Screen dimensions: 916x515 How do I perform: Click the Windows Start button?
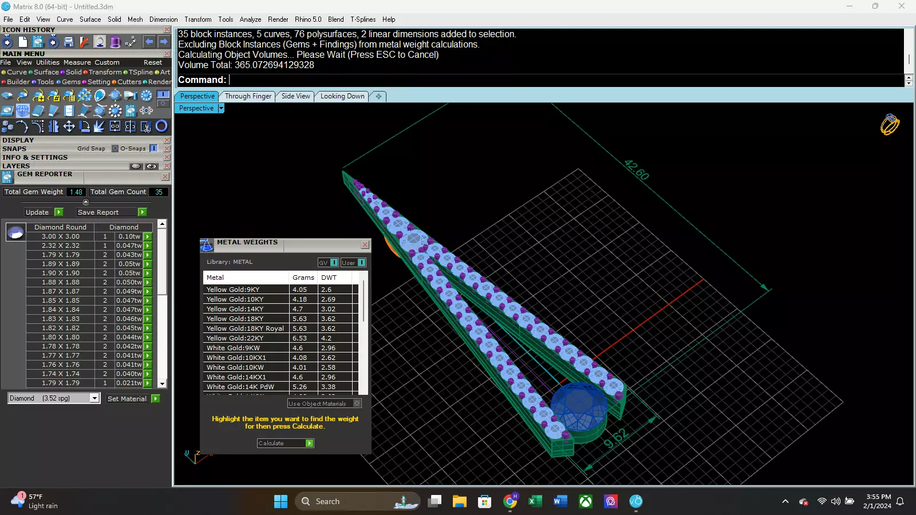coord(281,501)
